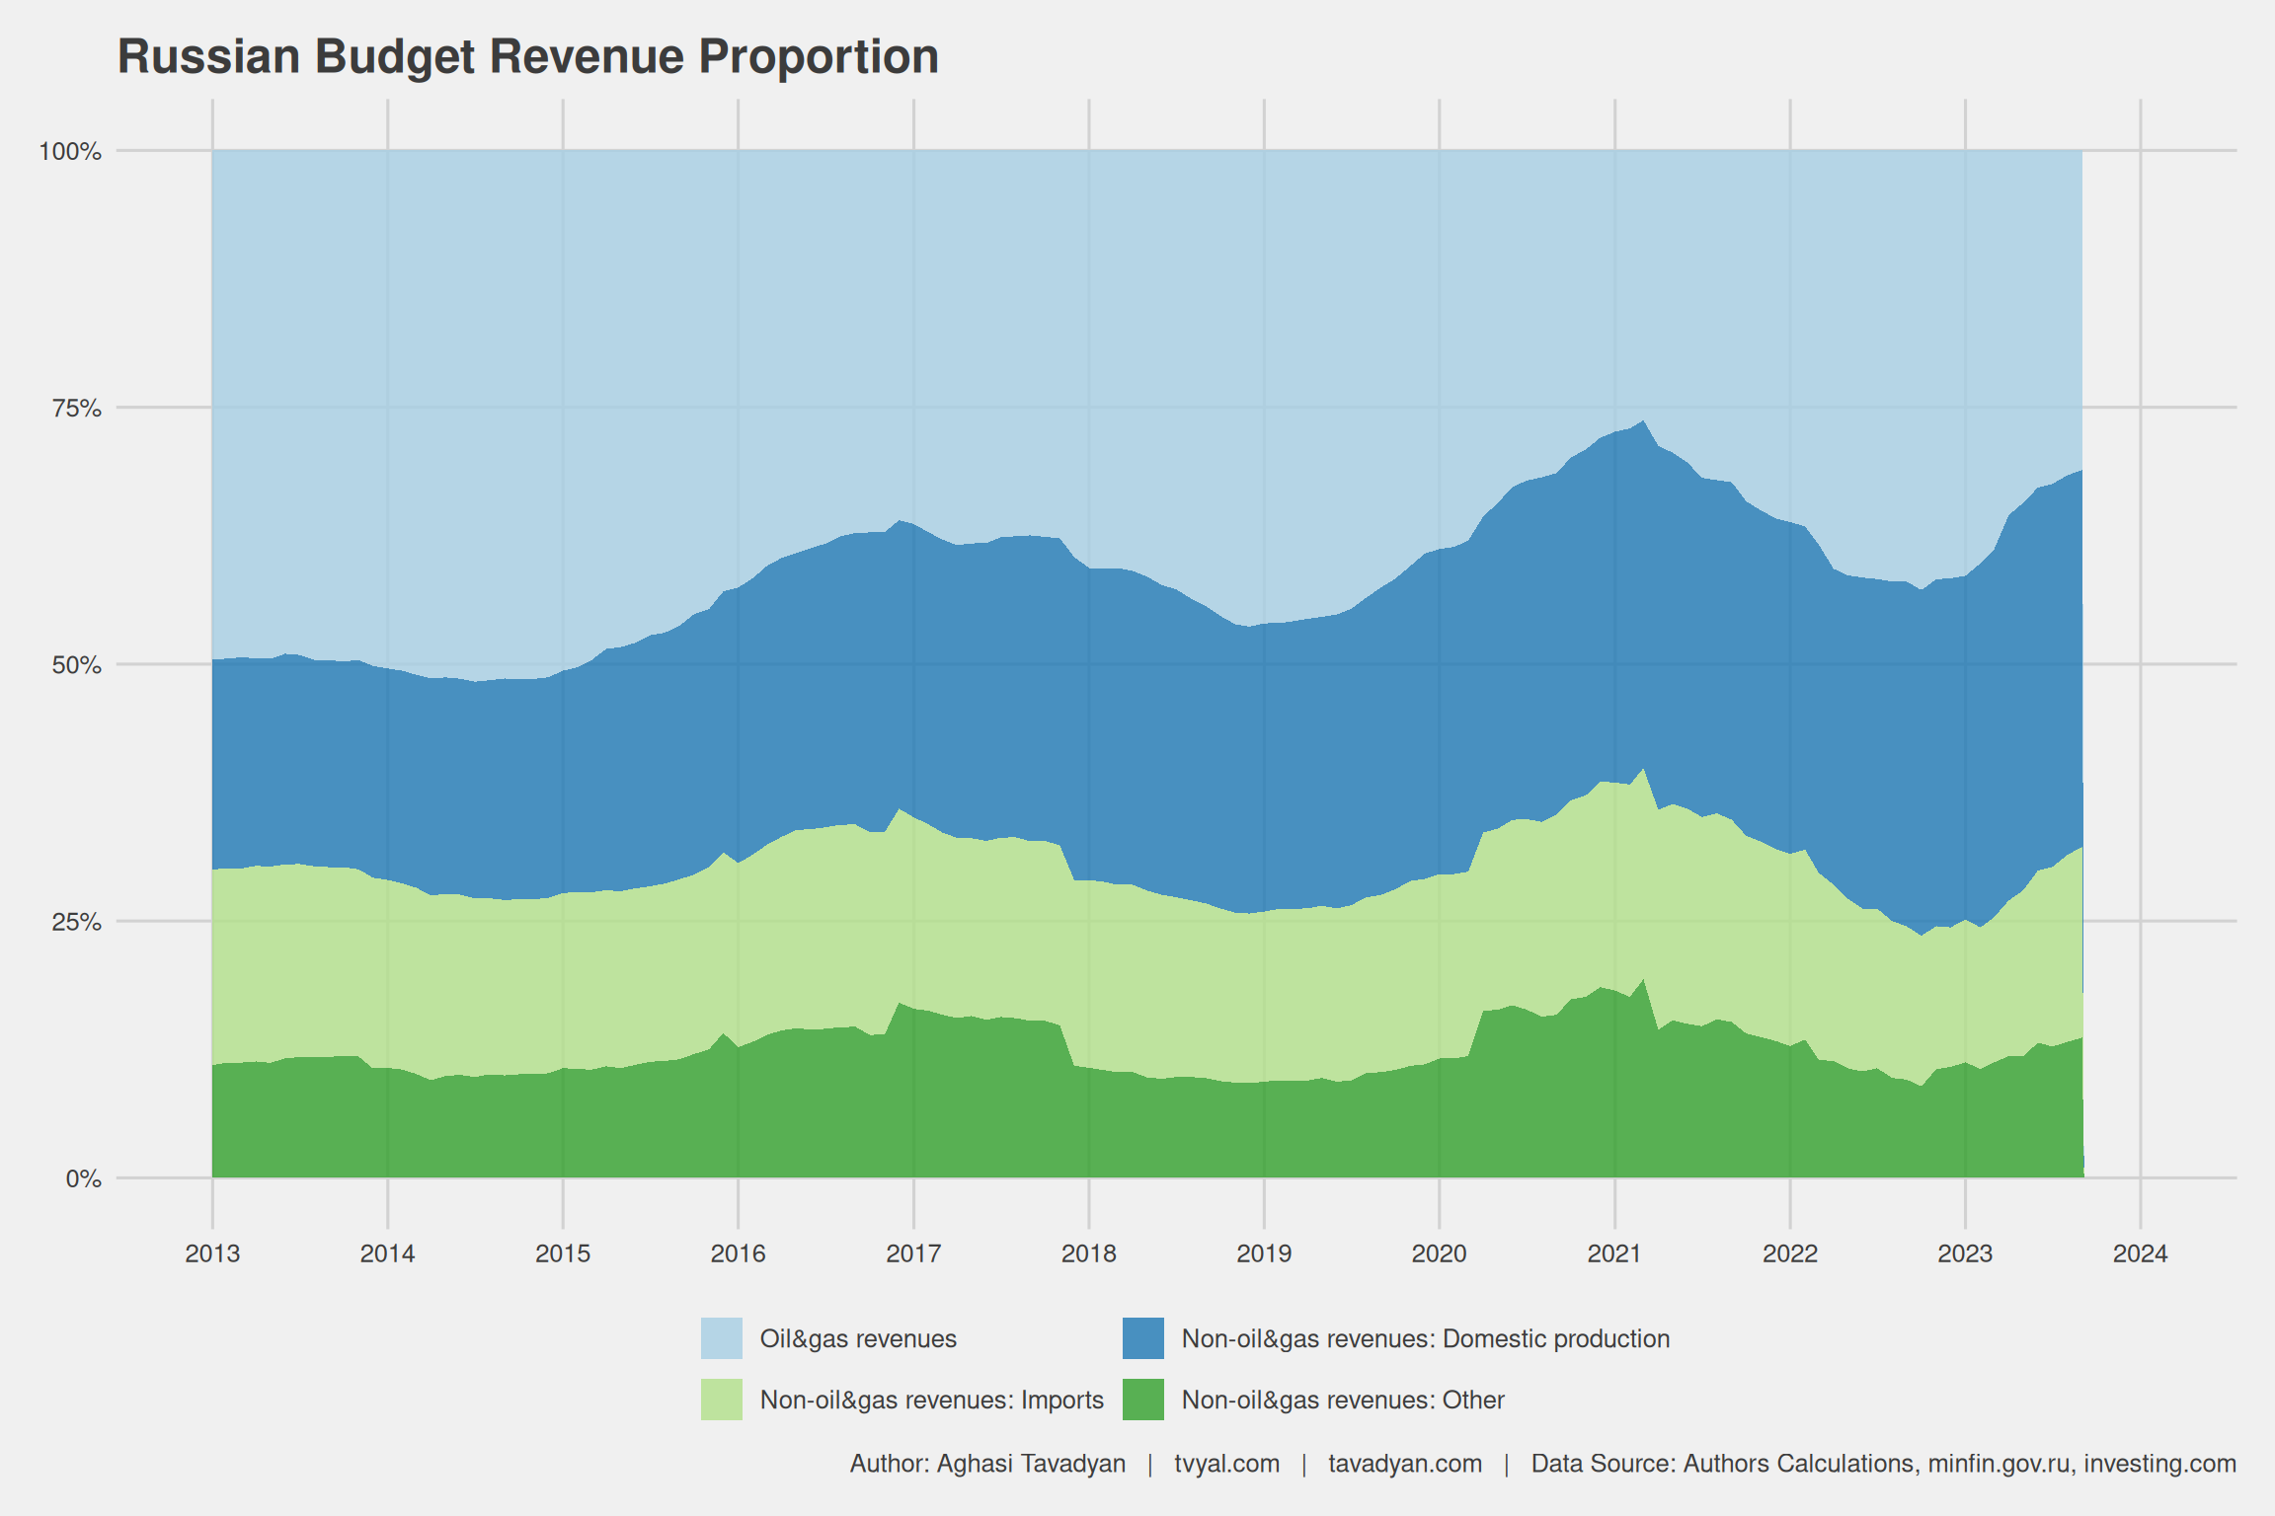Click Non-oil&gas revenues: Imports legend text
Image resolution: width=2275 pixels, height=1516 pixels.
click(931, 1400)
